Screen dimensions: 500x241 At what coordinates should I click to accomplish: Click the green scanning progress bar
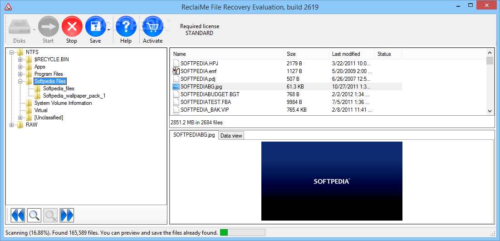242,232
